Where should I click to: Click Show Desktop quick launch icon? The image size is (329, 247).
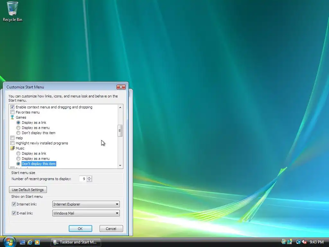(x=22, y=242)
